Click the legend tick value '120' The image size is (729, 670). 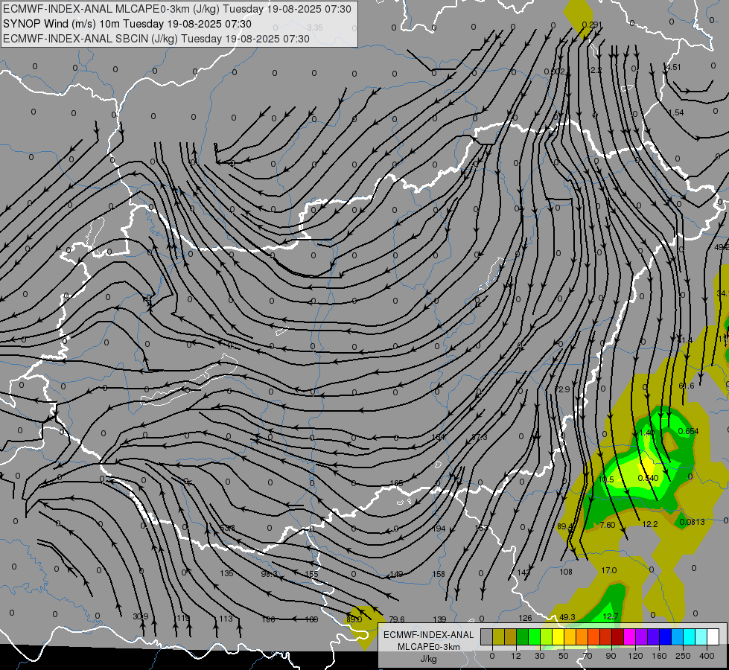coord(635,656)
